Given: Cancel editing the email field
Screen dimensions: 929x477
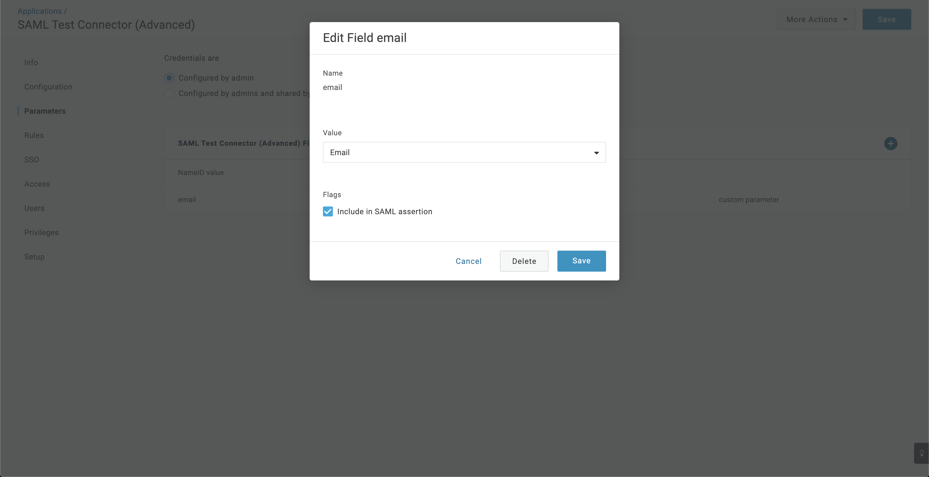Looking at the screenshot, I should [468, 261].
